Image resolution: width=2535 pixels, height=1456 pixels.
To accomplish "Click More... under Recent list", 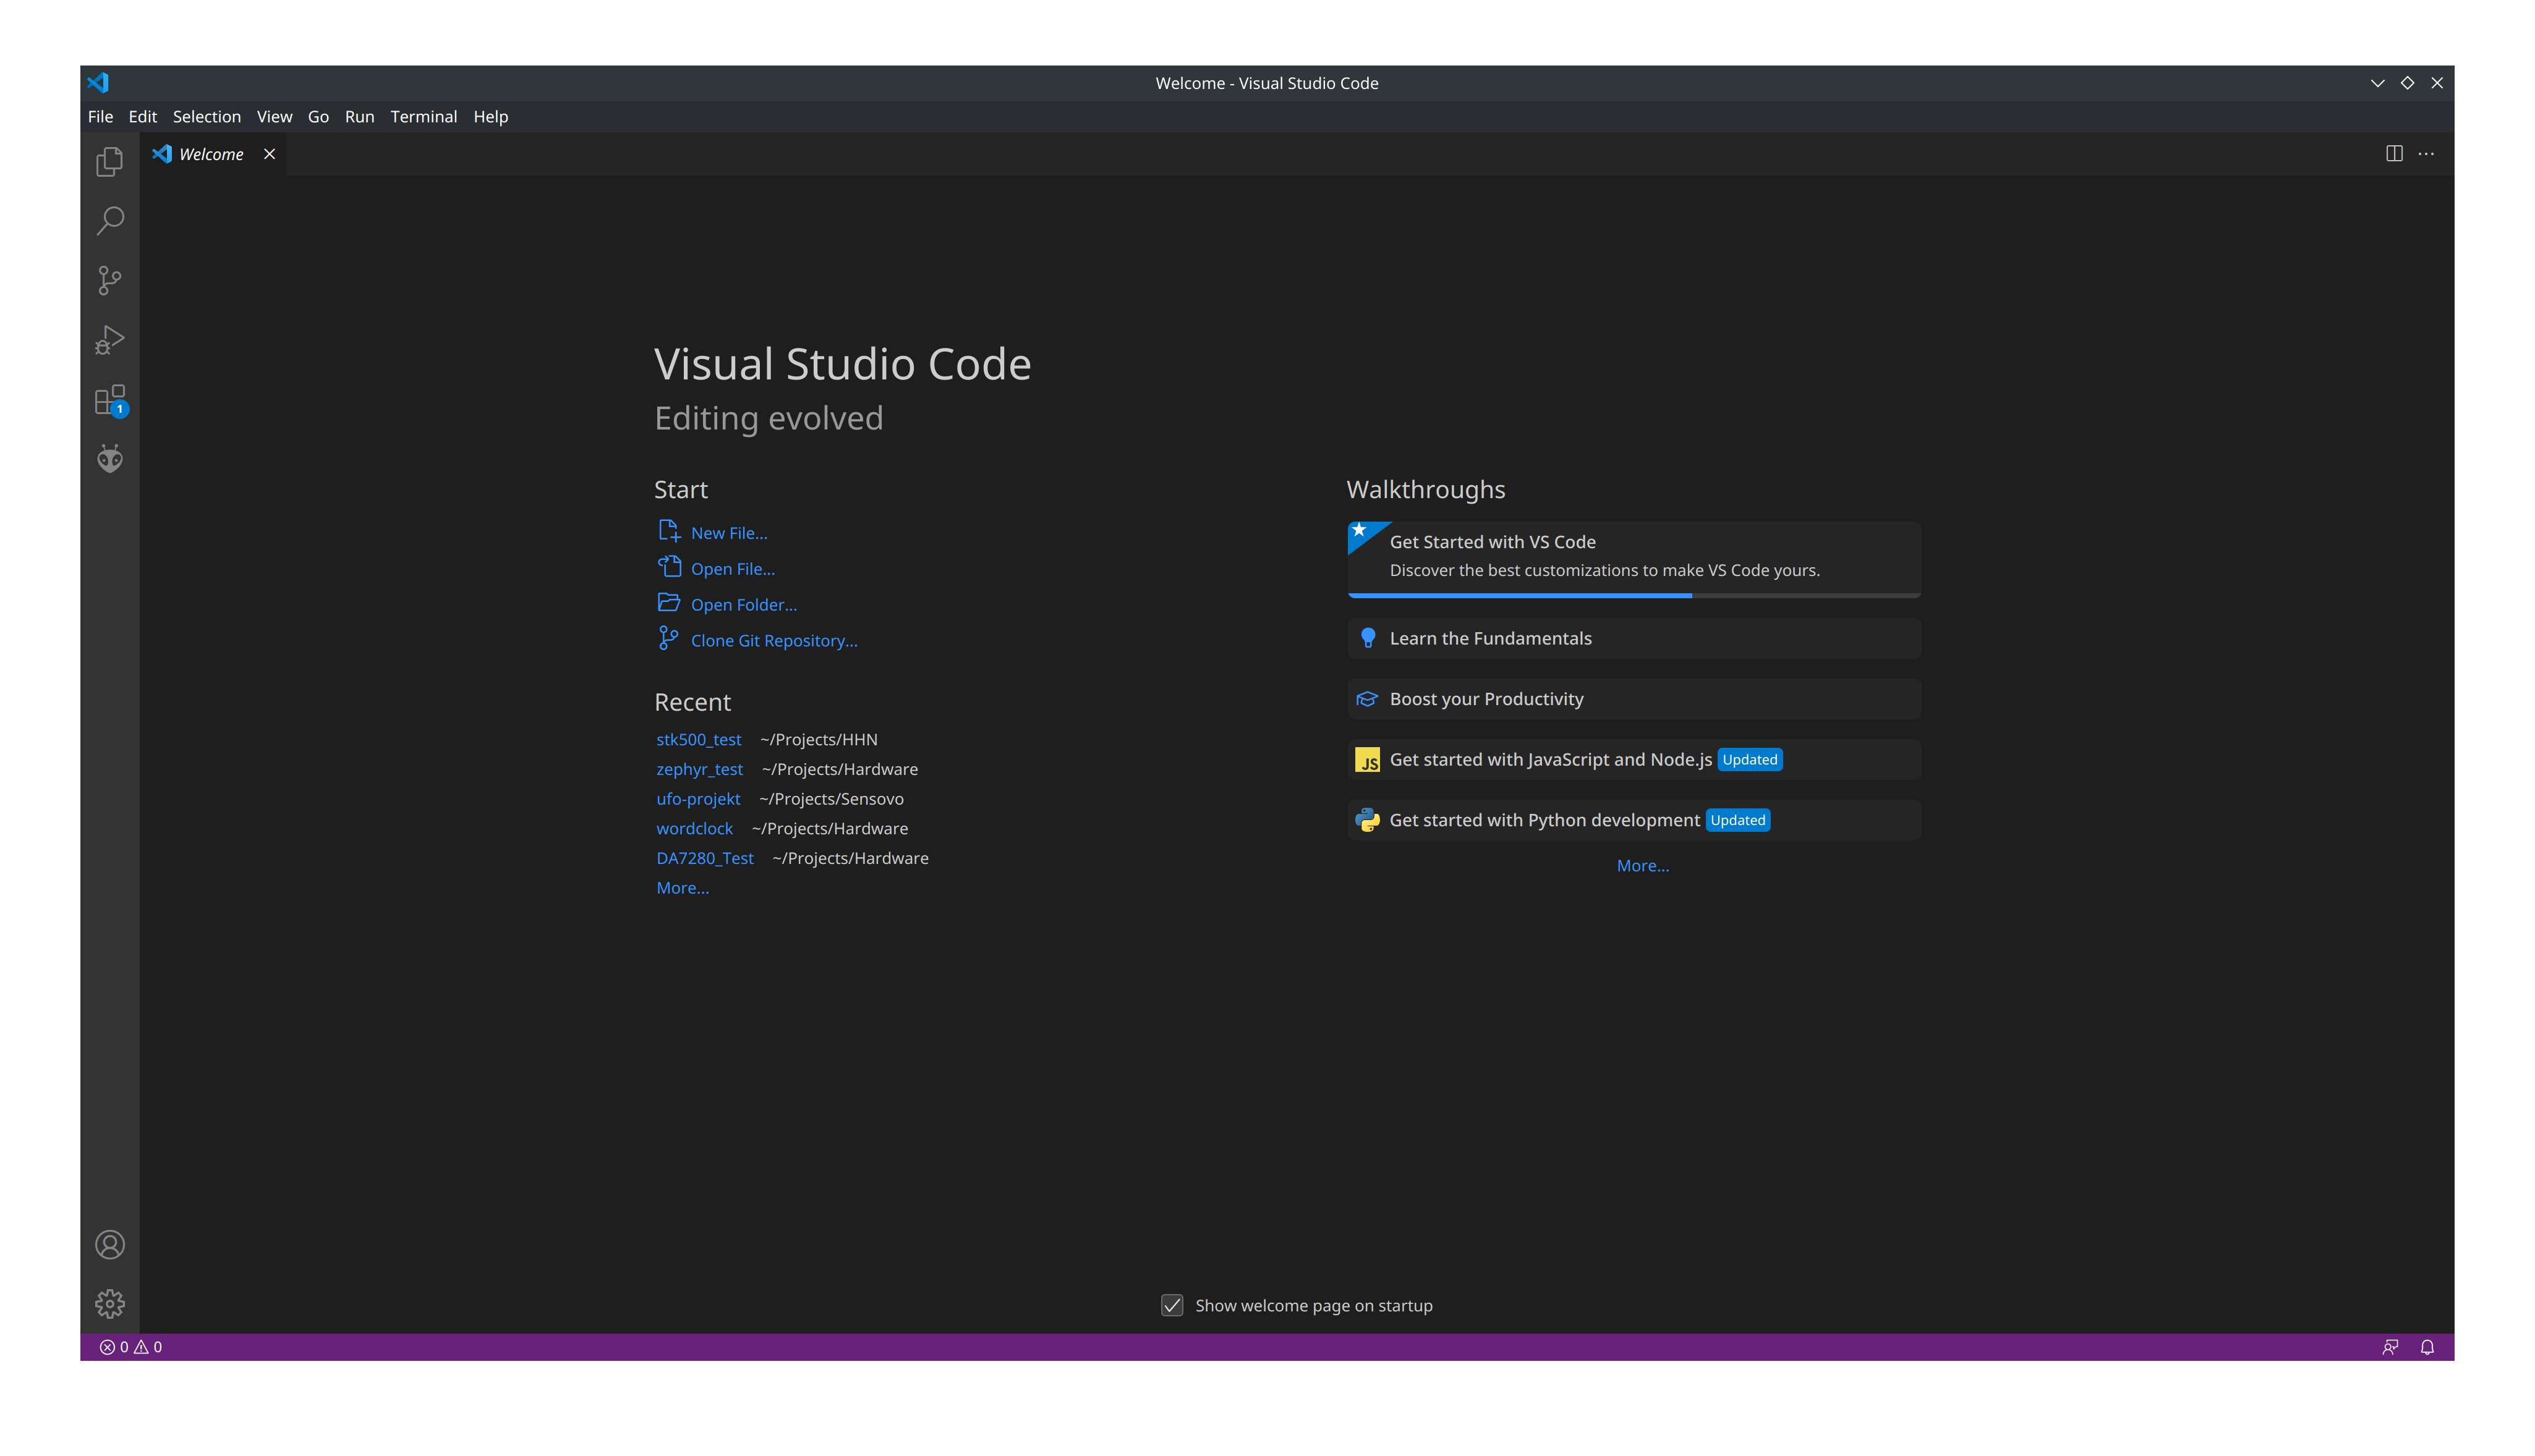I will (x=682, y=888).
